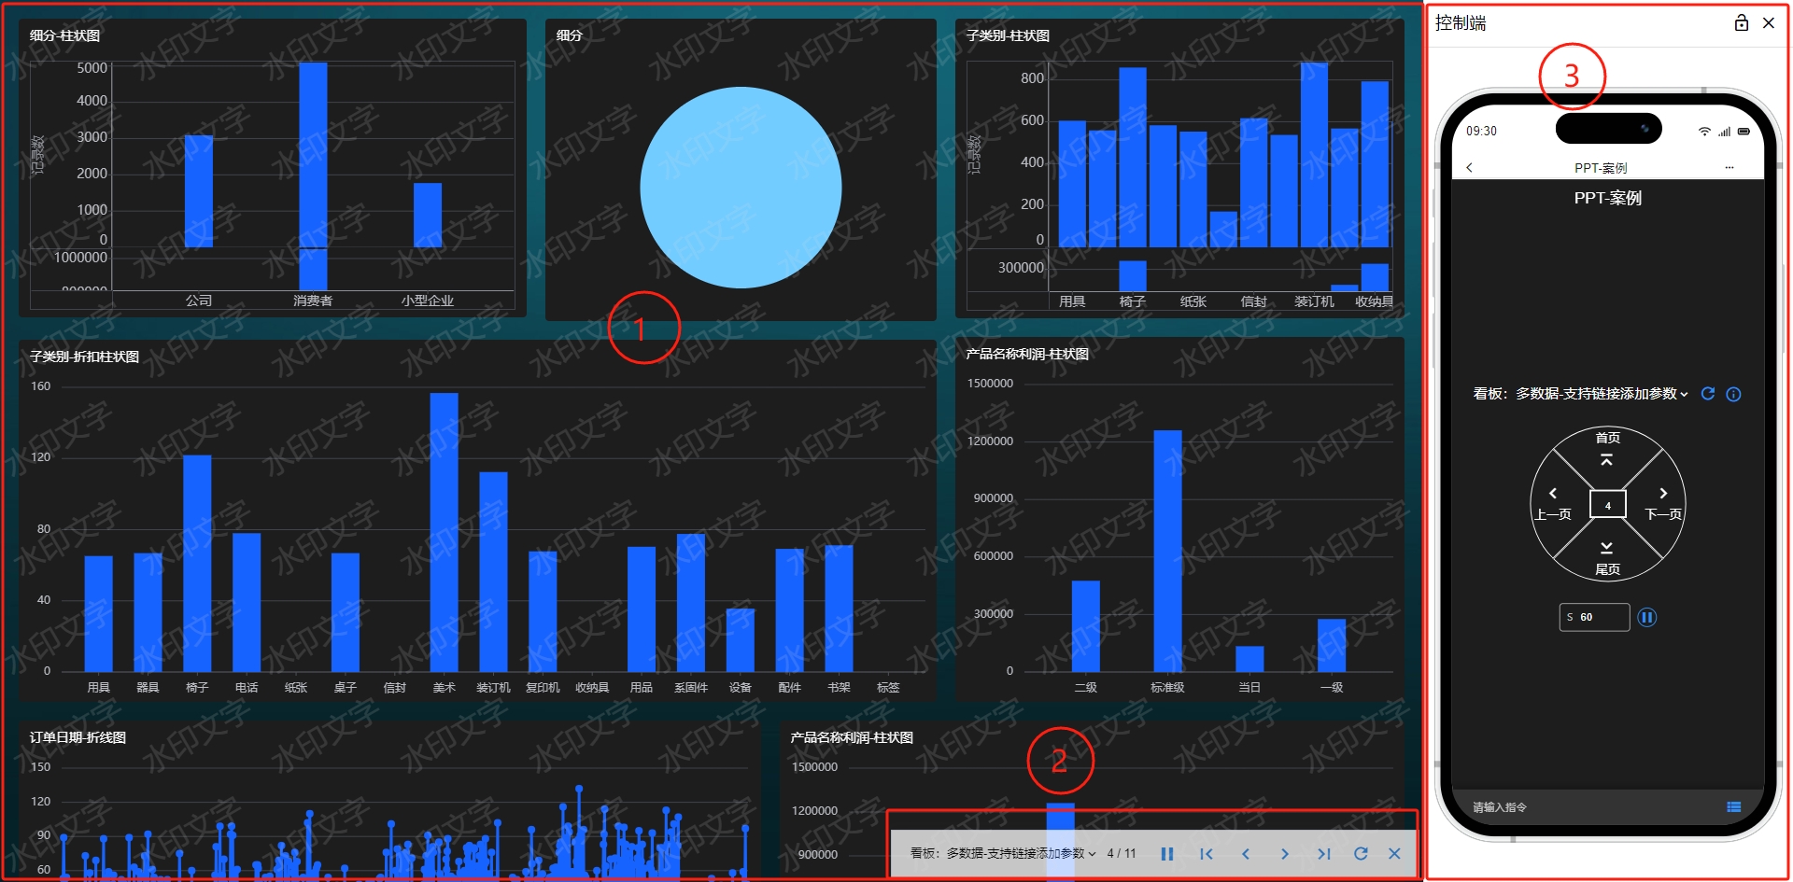Viewport: 1793px width, 882px height.
Task: Jump to first page in bottom toolbar
Action: point(1206,854)
